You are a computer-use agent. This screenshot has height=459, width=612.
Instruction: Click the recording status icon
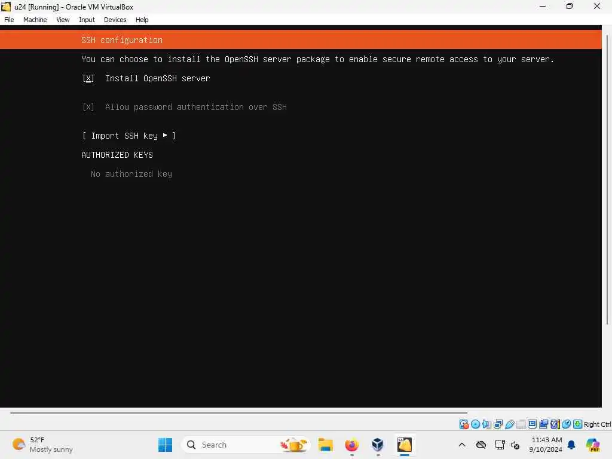coord(543,424)
